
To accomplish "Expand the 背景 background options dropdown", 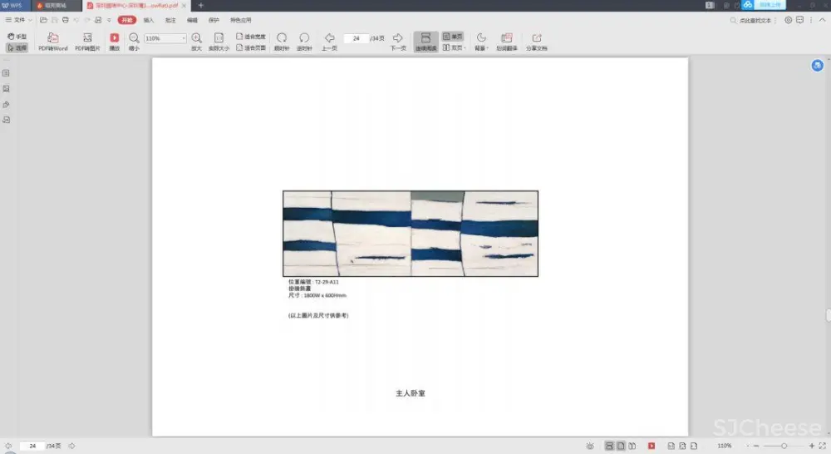I will (x=480, y=48).
